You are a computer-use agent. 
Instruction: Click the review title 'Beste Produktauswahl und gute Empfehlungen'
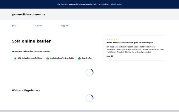(129, 43)
